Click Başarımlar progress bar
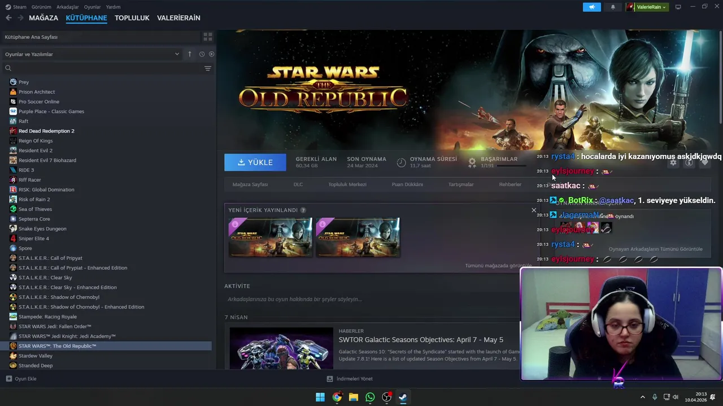723x406 pixels. click(x=512, y=166)
